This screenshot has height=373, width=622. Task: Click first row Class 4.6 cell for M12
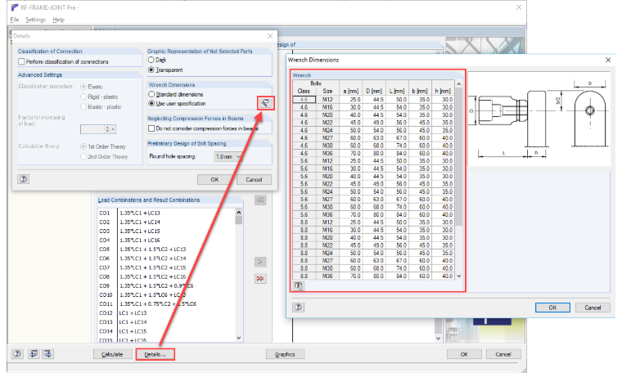click(304, 100)
